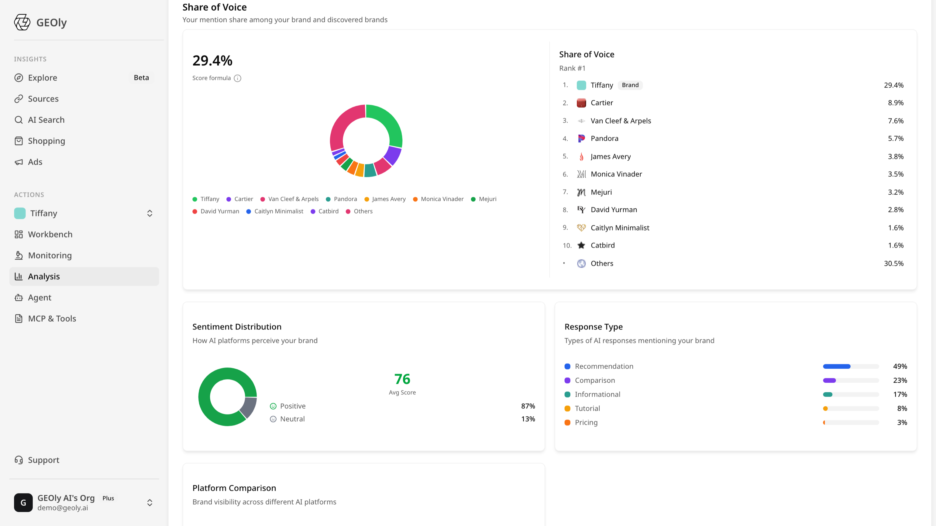936x526 pixels.
Task: Click the GEOly logo icon
Action: [x=22, y=22]
